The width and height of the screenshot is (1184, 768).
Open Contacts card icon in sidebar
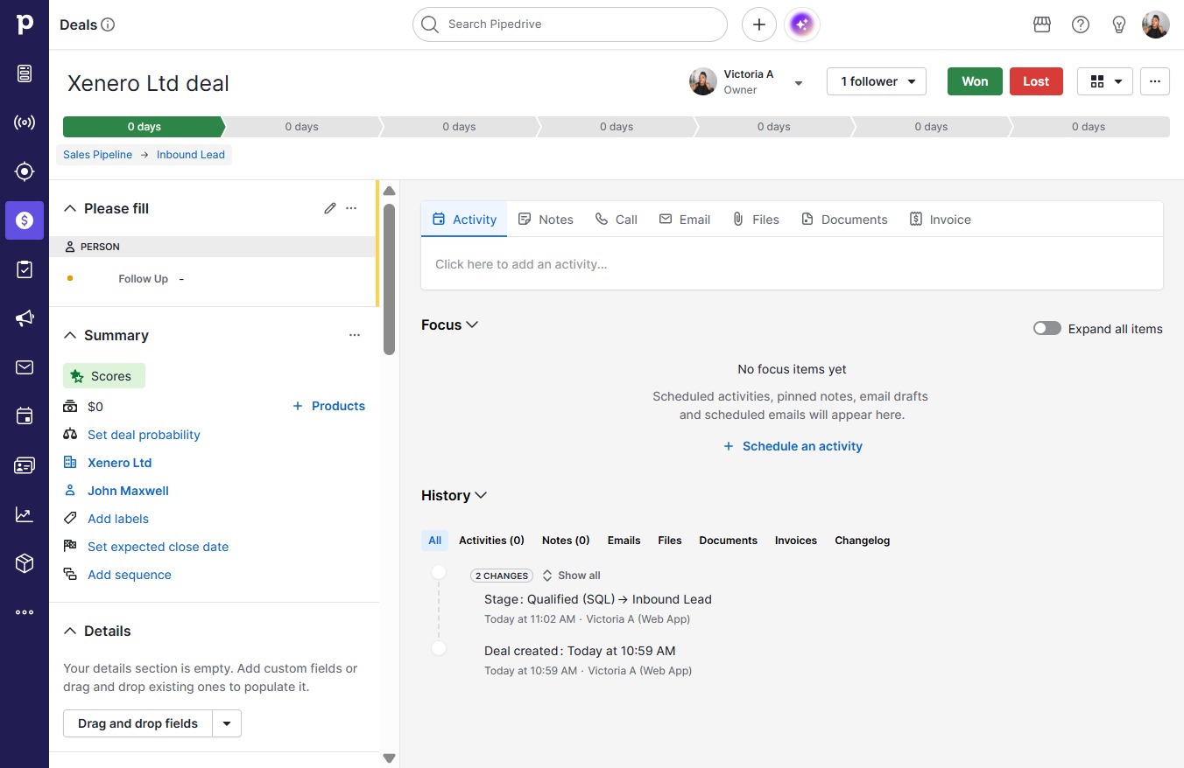click(x=25, y=465)
